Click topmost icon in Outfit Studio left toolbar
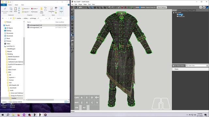 point(72,11)
